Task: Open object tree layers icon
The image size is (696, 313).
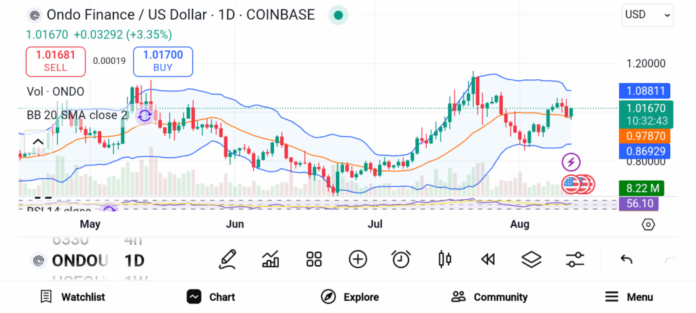Action: pyautogui.click(x=531, y=259)
